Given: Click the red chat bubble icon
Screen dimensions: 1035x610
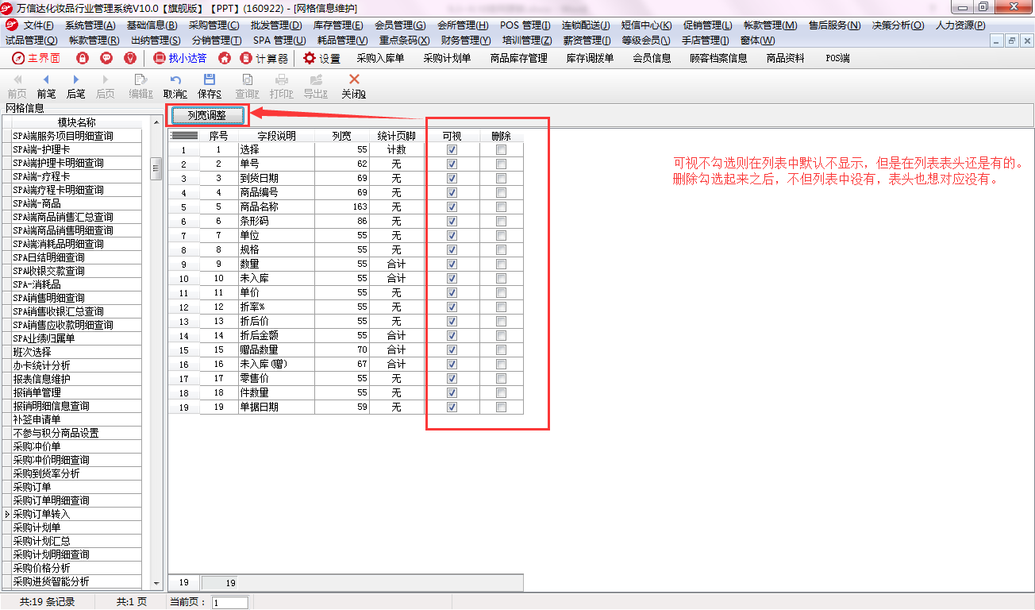Looking at the screenshot, I should pyautogui.click(x=106, y=58).
